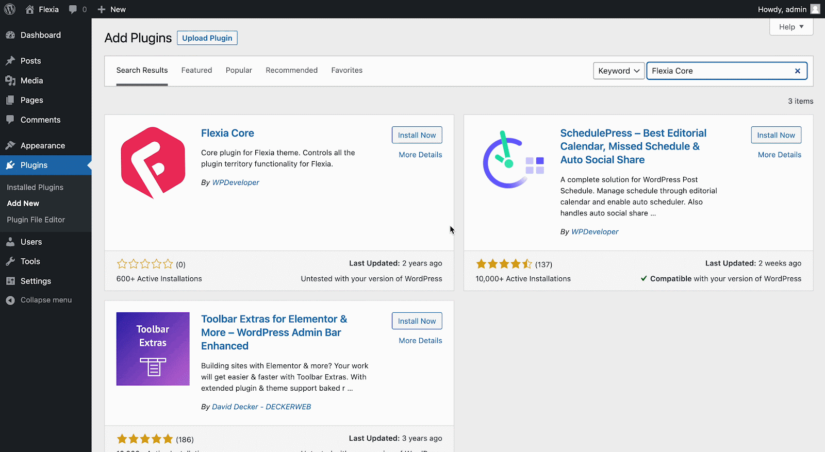825x452 pixels.
Task: Click the Flexia Core plugin logo
Action: pyautogui.click(x=153, y=162)
